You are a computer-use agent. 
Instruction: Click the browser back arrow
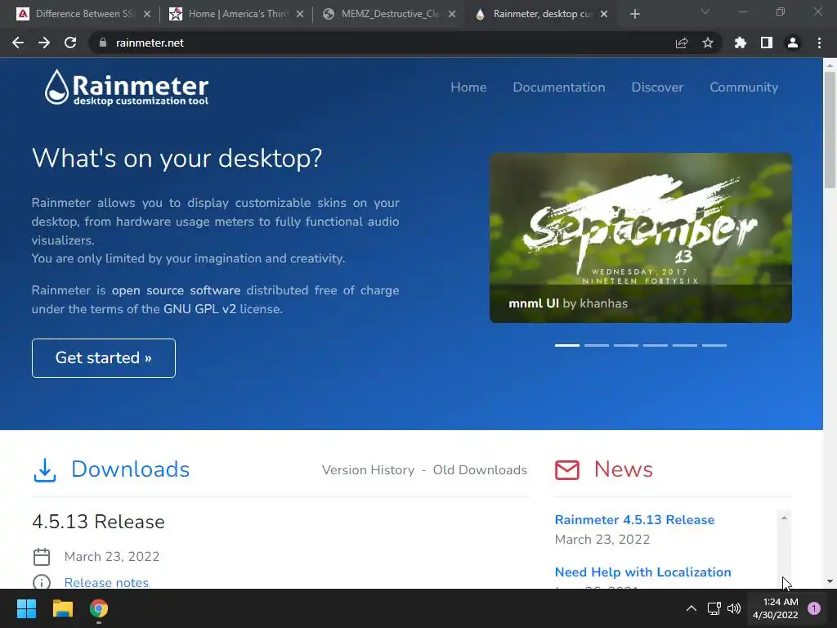(x=18, y=43)
